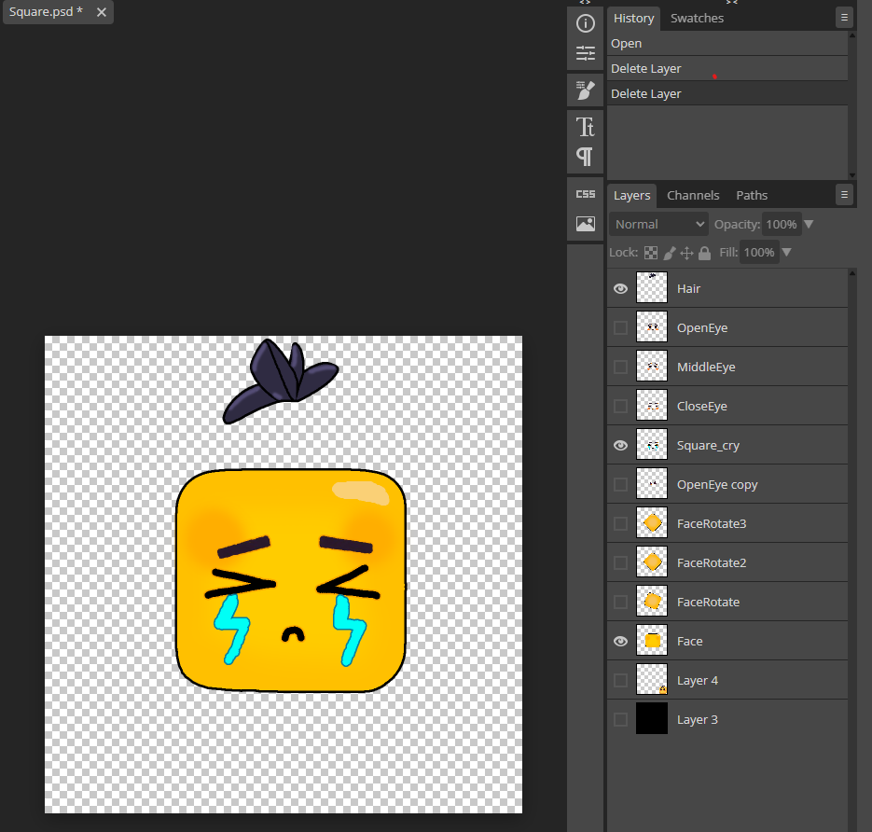Image resolution: width=872 pixels, height=832 pixels.
Task: Select the first Delete Layer history state
Action: pos(727,68)
